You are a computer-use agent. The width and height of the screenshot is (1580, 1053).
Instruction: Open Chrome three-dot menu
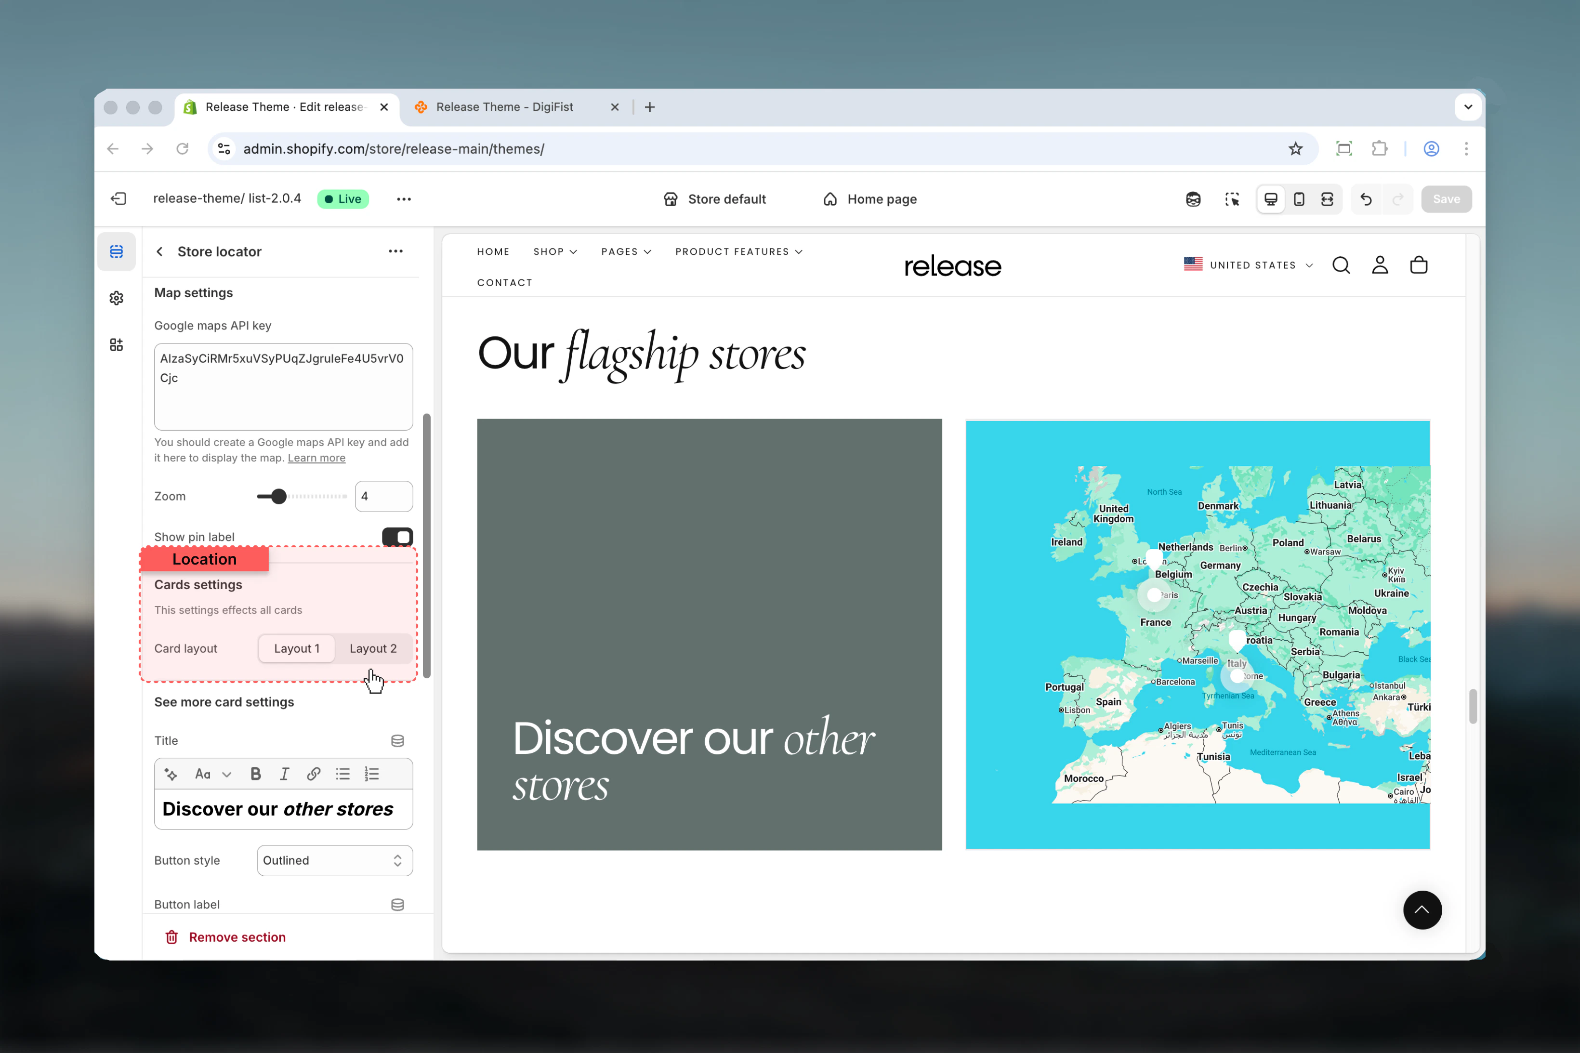pyautogui.click(x=1466, y=149)
